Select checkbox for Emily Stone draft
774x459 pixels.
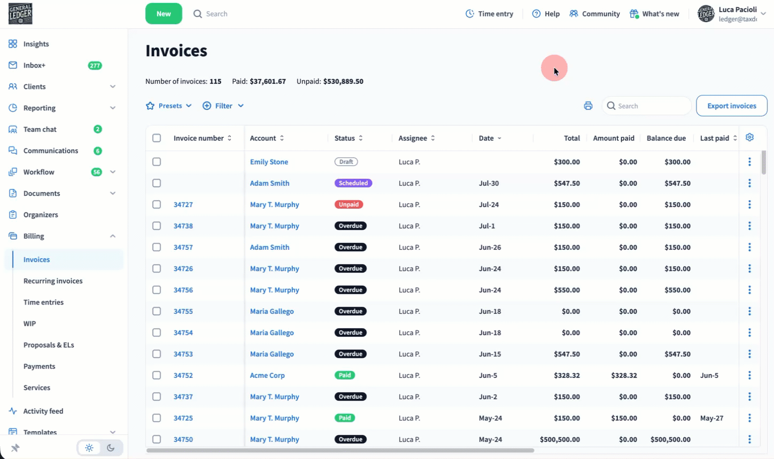pyautogui.click(x=157, y=162)
